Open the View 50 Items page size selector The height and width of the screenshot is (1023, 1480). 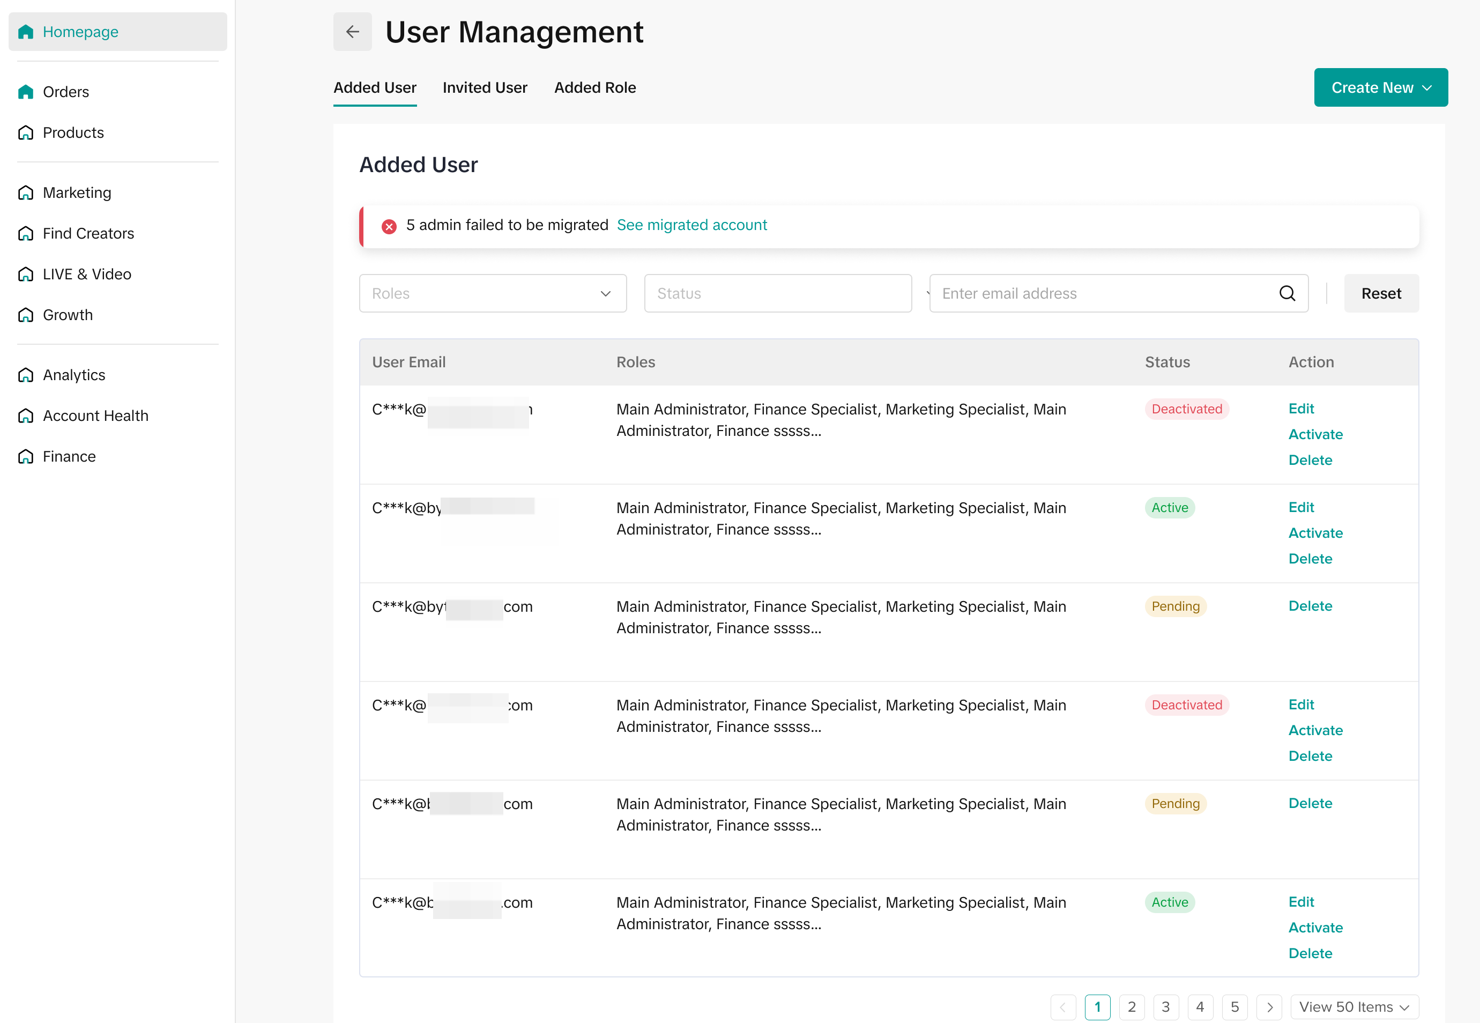point(1354,1007)
